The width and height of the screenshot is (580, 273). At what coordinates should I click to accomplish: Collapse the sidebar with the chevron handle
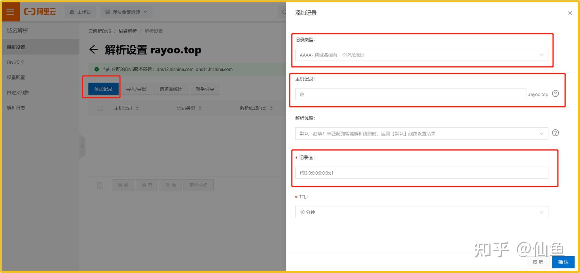tap(82, 146)
